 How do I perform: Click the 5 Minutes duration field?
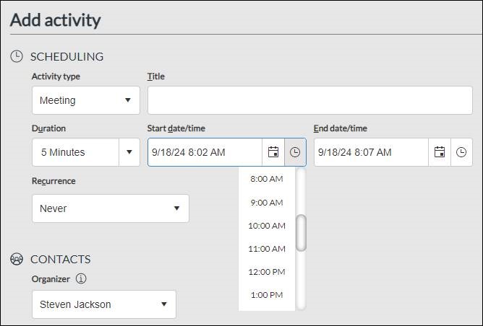(x=75, y=152)
